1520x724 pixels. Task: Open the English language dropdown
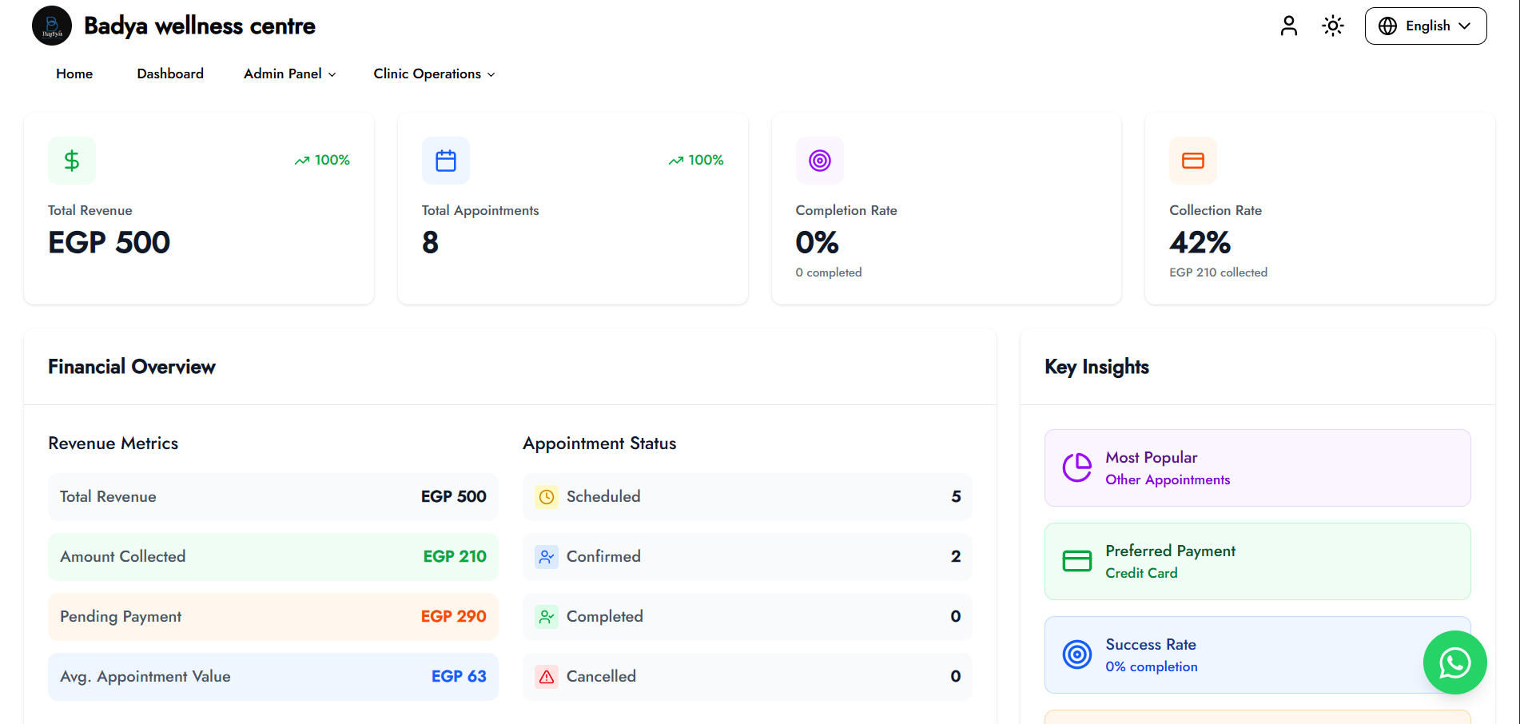[x=1426, y=26]
